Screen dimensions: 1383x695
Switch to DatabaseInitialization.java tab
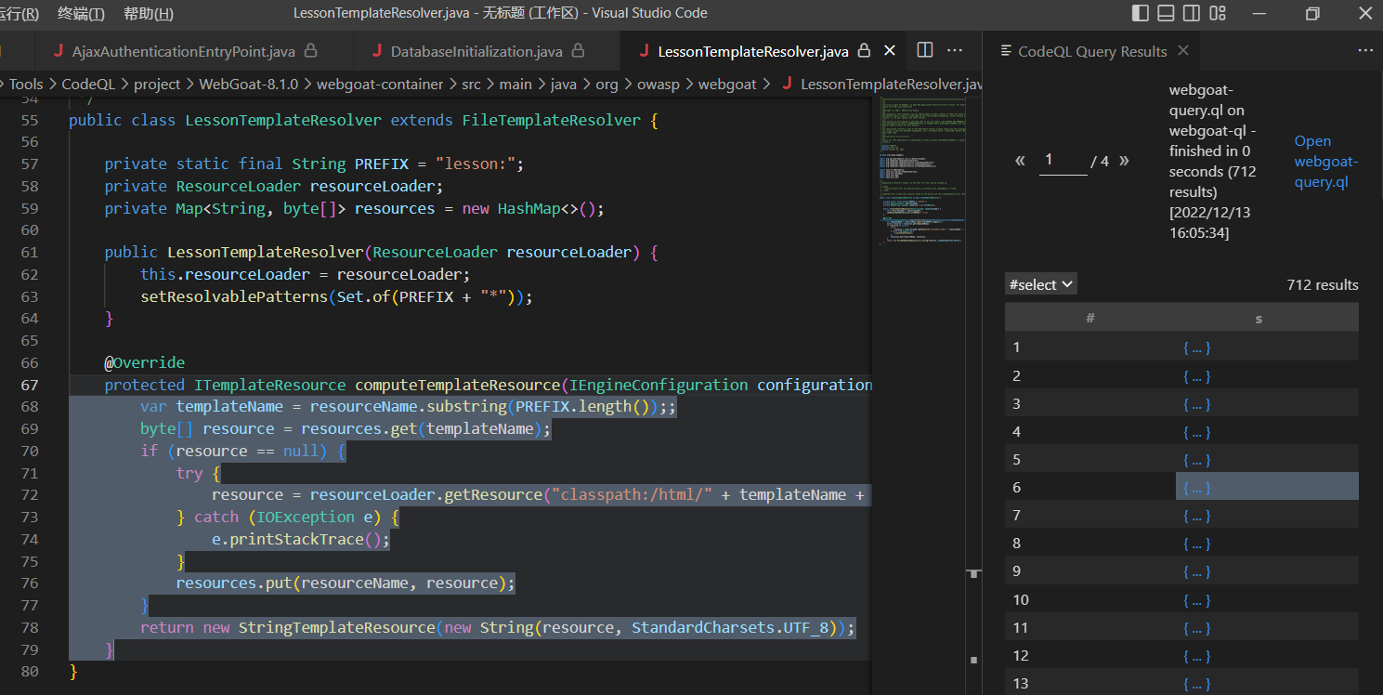point(476,51)
